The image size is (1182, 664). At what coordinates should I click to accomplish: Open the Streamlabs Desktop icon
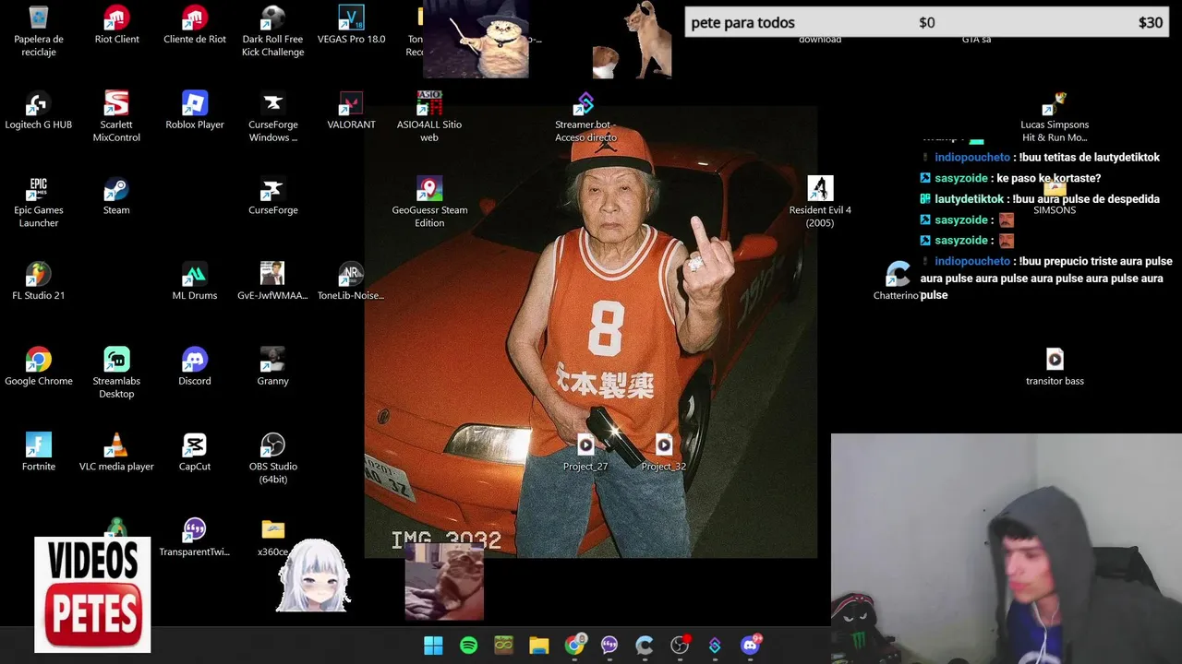point(116,373)
